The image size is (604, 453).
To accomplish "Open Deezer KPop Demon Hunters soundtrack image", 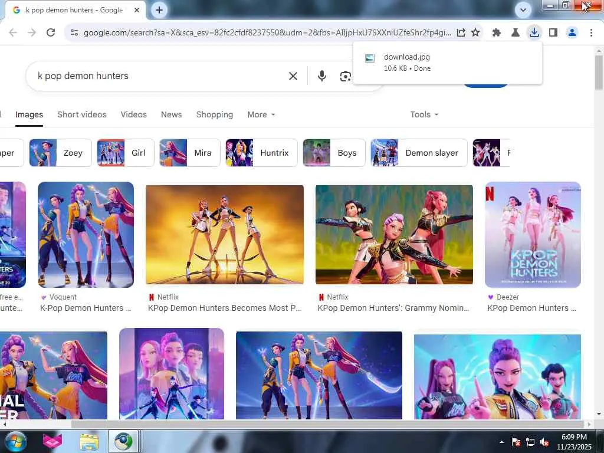I will click(533, 235).
